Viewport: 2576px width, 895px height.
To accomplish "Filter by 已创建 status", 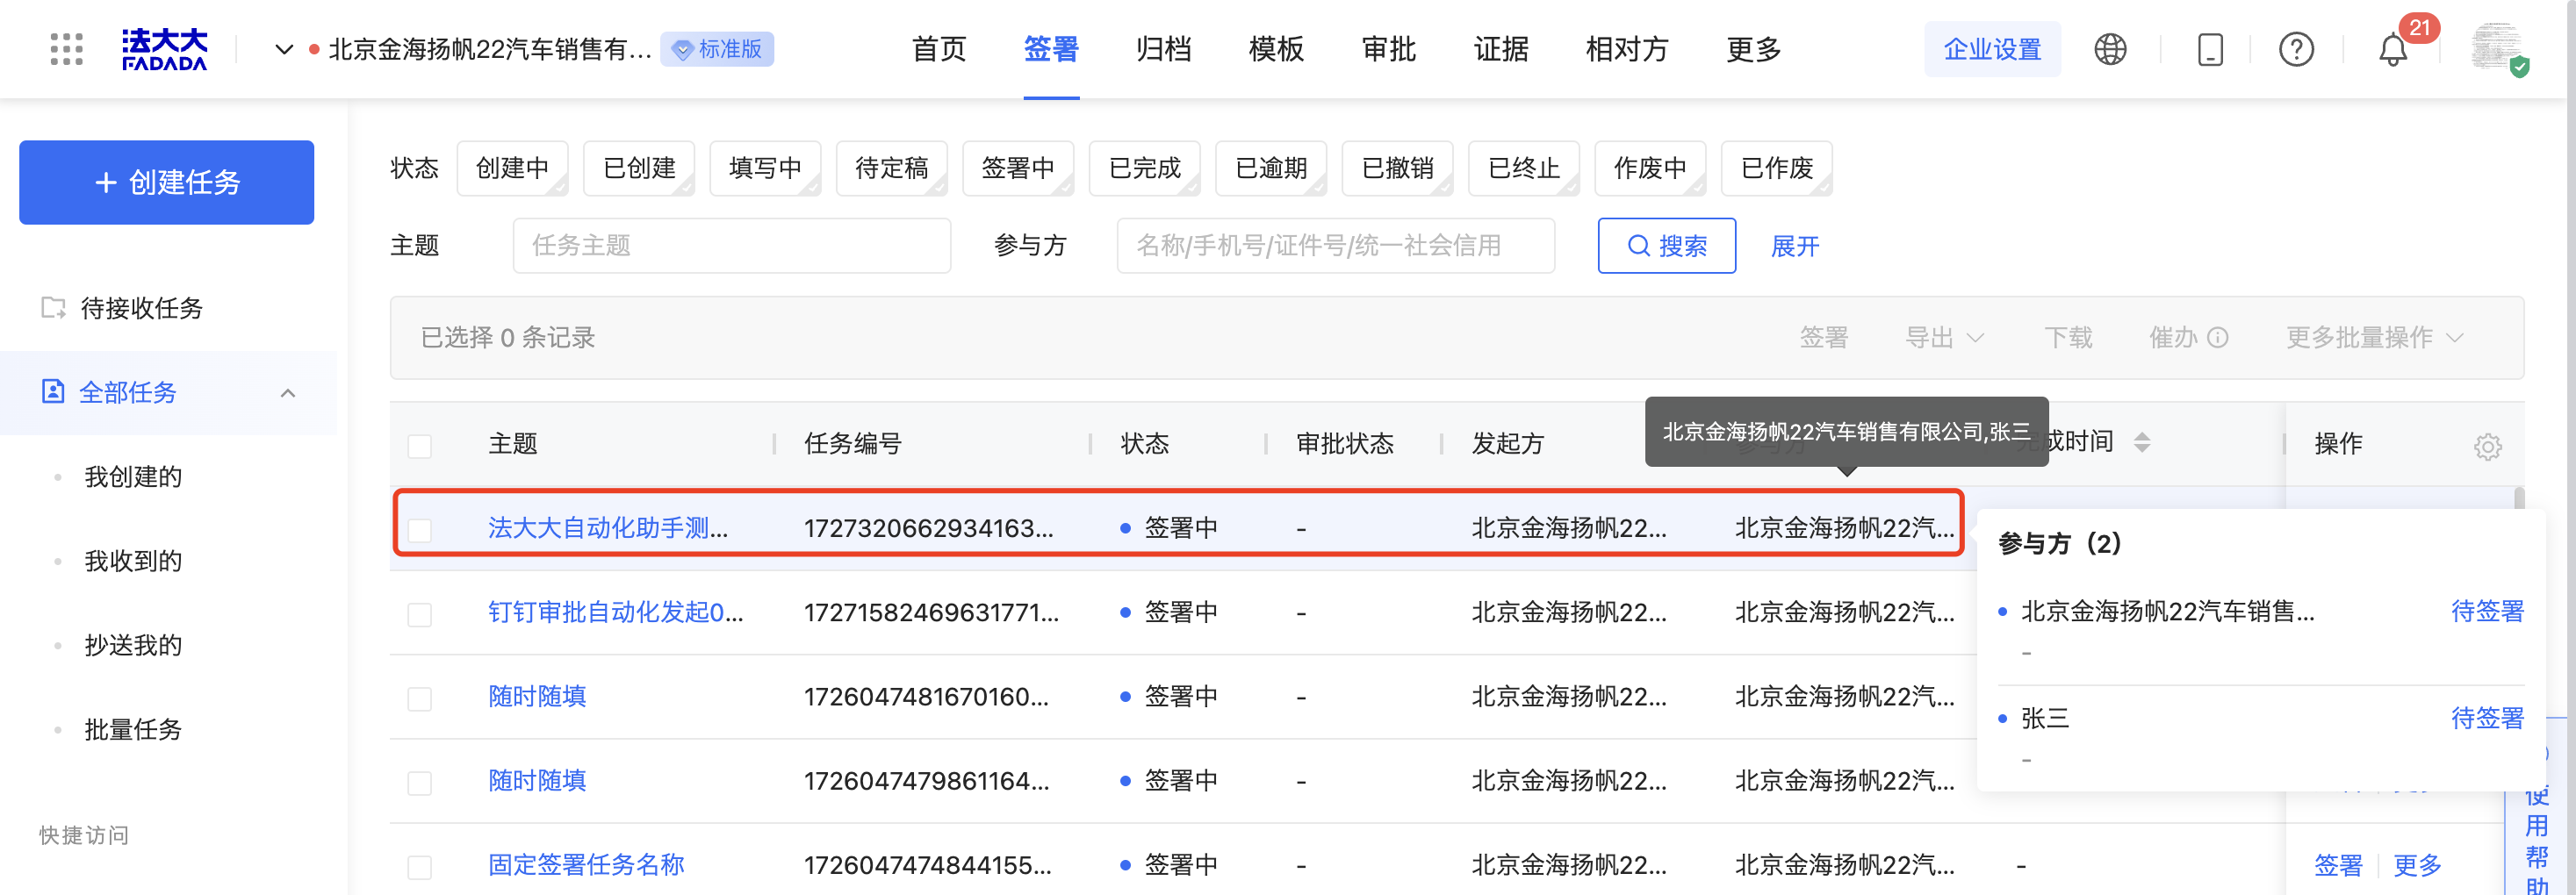I will click(639, 168).
